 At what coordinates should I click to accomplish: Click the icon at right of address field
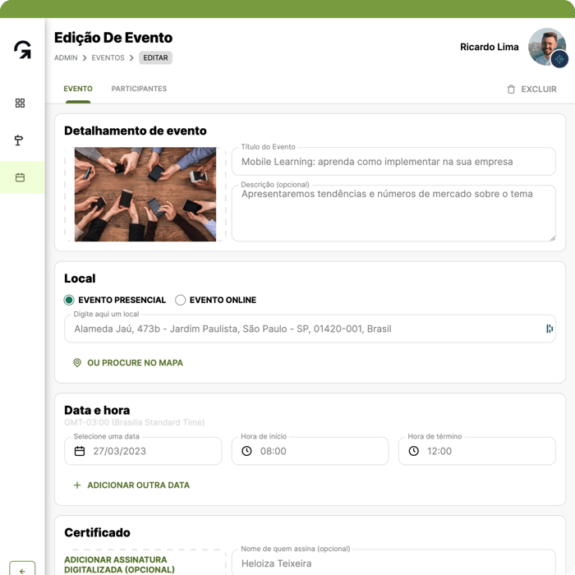[x=550, y=329]
